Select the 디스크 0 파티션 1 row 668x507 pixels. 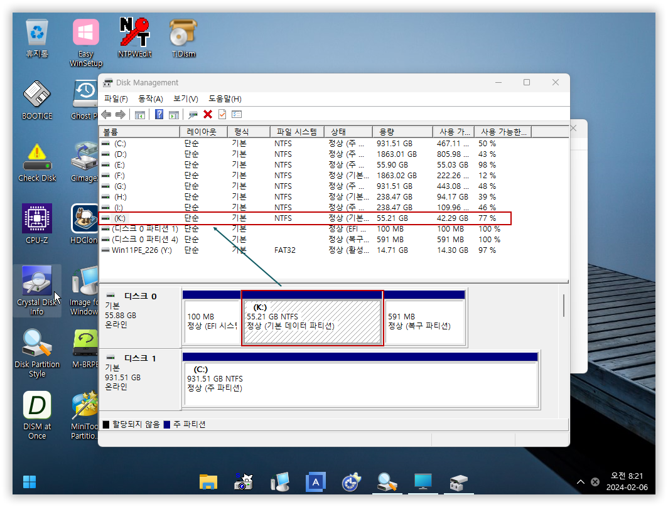[305, 229]
